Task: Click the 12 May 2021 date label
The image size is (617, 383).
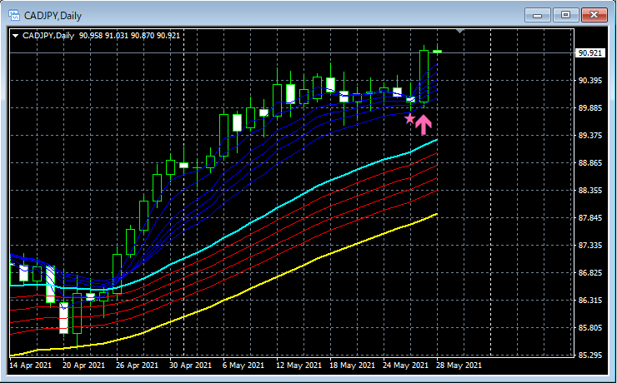Action: pos(298,366)
